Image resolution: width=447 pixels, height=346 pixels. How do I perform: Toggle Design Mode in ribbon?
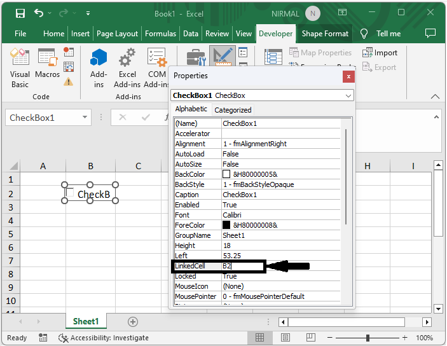(x=222, y=57)
